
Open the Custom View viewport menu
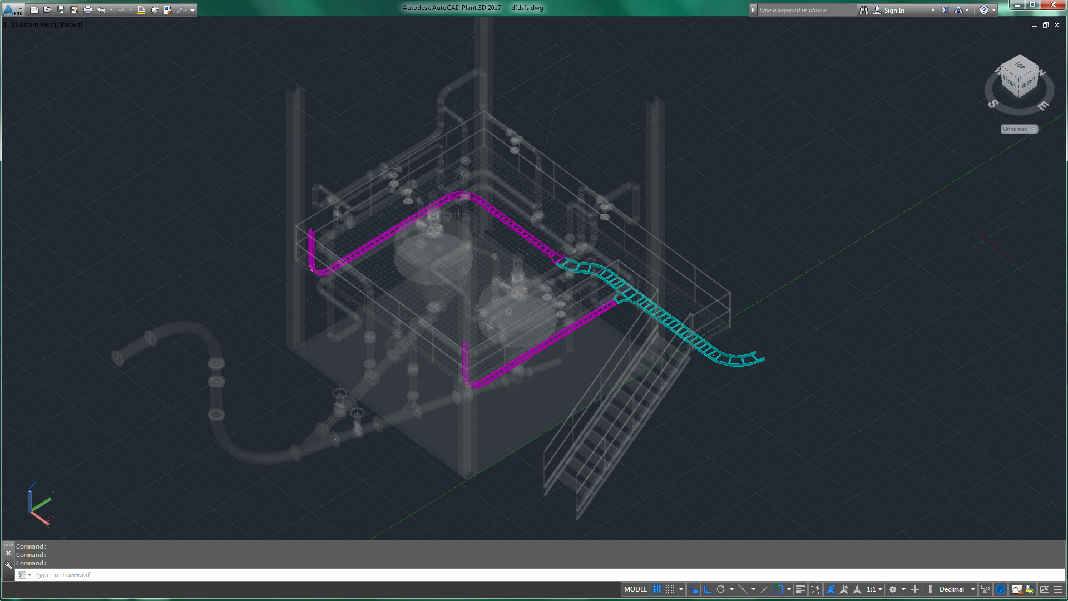[x=34, y=24]
